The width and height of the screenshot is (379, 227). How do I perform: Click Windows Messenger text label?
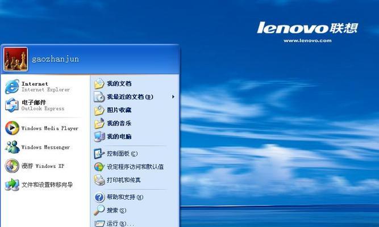tap(45, 147)
